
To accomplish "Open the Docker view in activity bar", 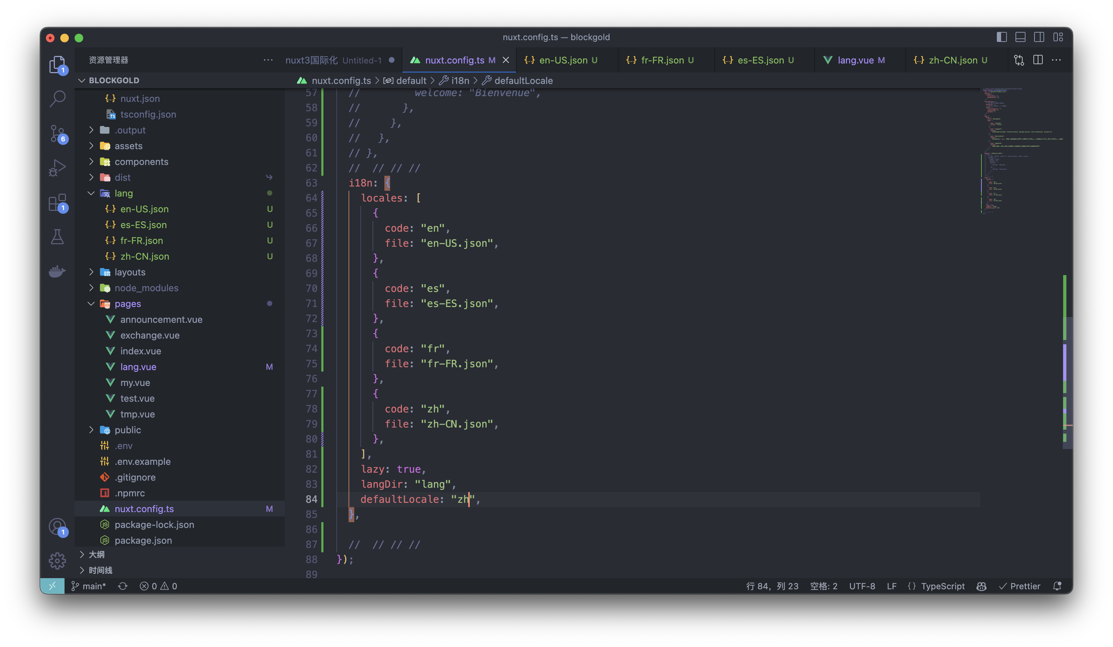I will [57, 271].
